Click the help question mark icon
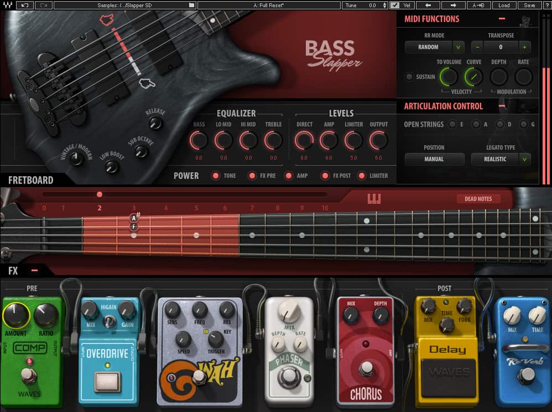552x412 pixels. (546, 5)
